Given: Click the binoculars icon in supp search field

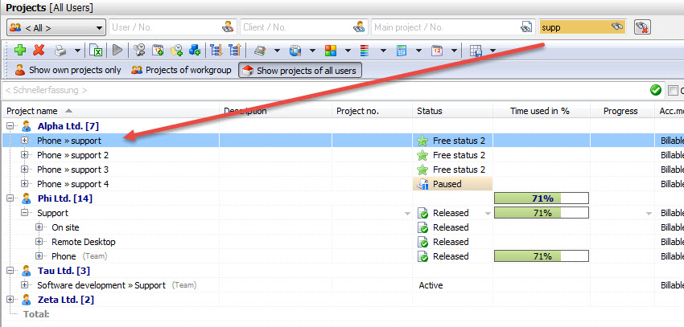Looking at the screenshot, I should (617, 27).
